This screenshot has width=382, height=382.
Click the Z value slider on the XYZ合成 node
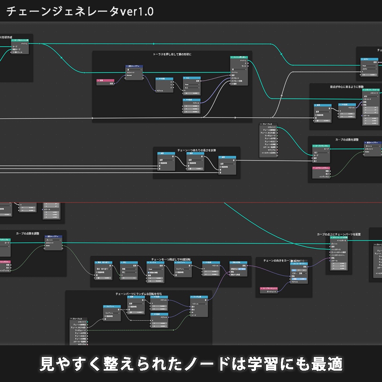click(x=212, y=274)
